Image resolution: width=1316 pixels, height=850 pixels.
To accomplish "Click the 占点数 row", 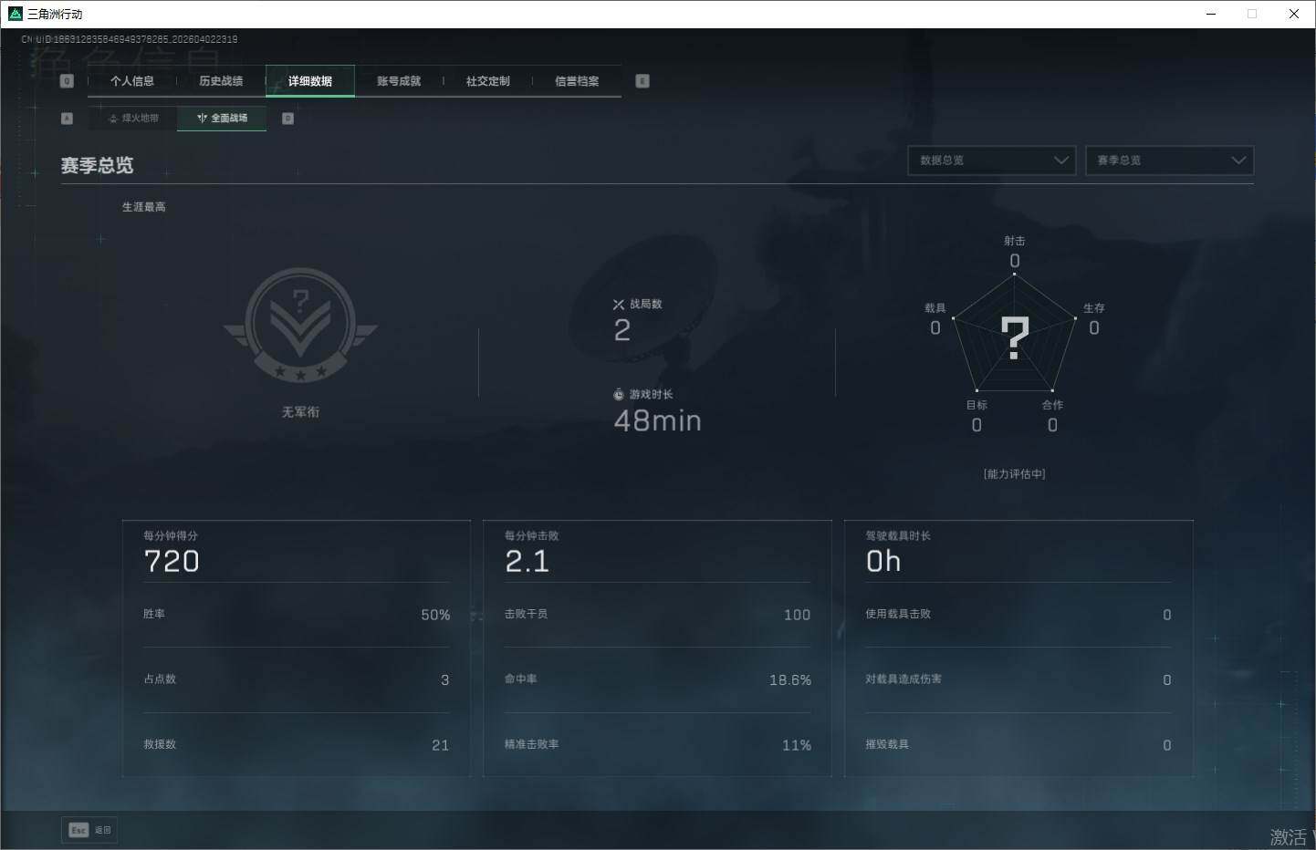I will click(x=297, y=679).
